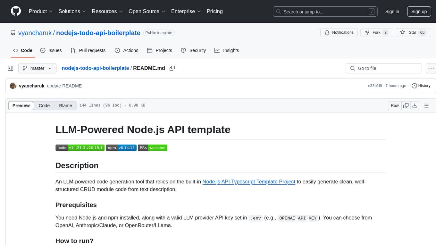Expand the Solutions menu

coord(72,11)
